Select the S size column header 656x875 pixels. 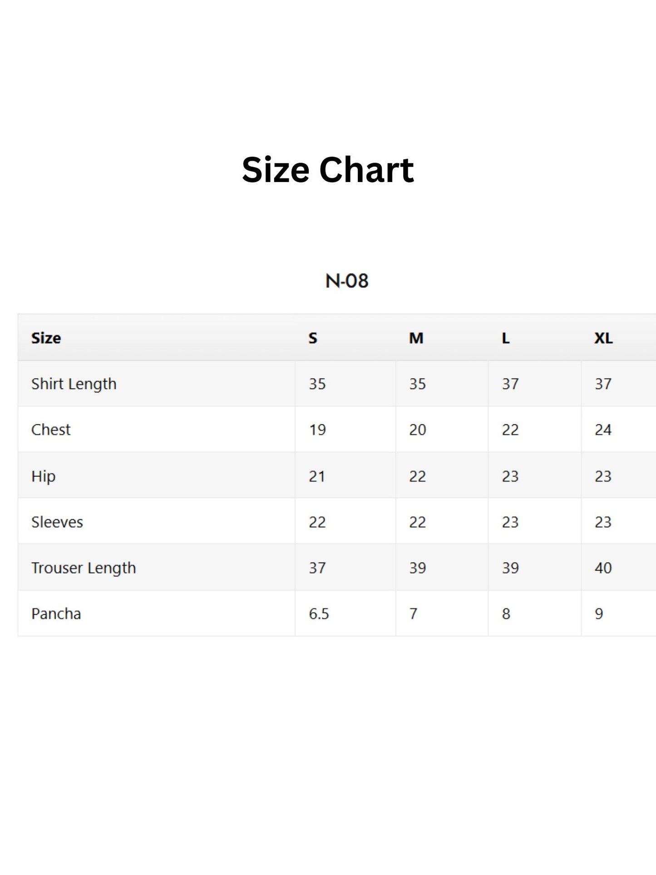313,338
